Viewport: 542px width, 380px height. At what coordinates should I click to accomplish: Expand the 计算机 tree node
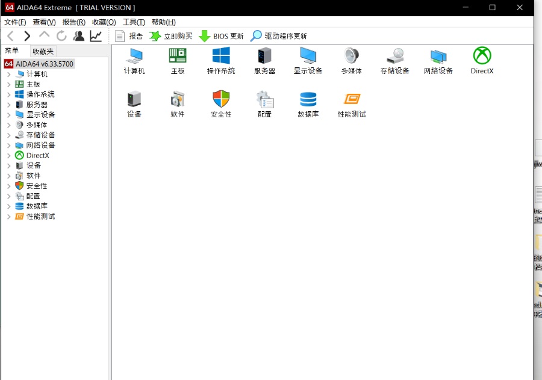(8, 75)
